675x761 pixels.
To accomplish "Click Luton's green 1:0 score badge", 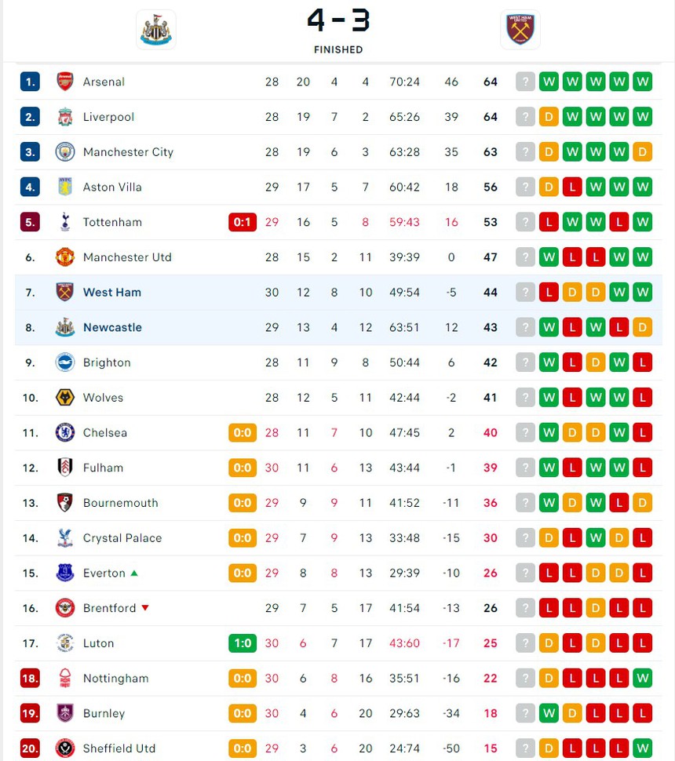I will tap(243, 643).
